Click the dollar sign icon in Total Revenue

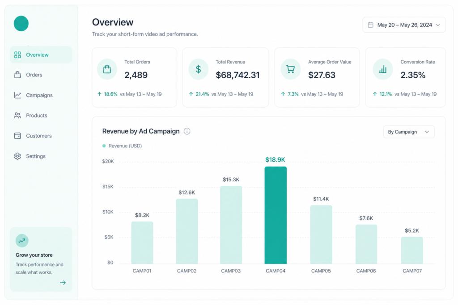198,69
